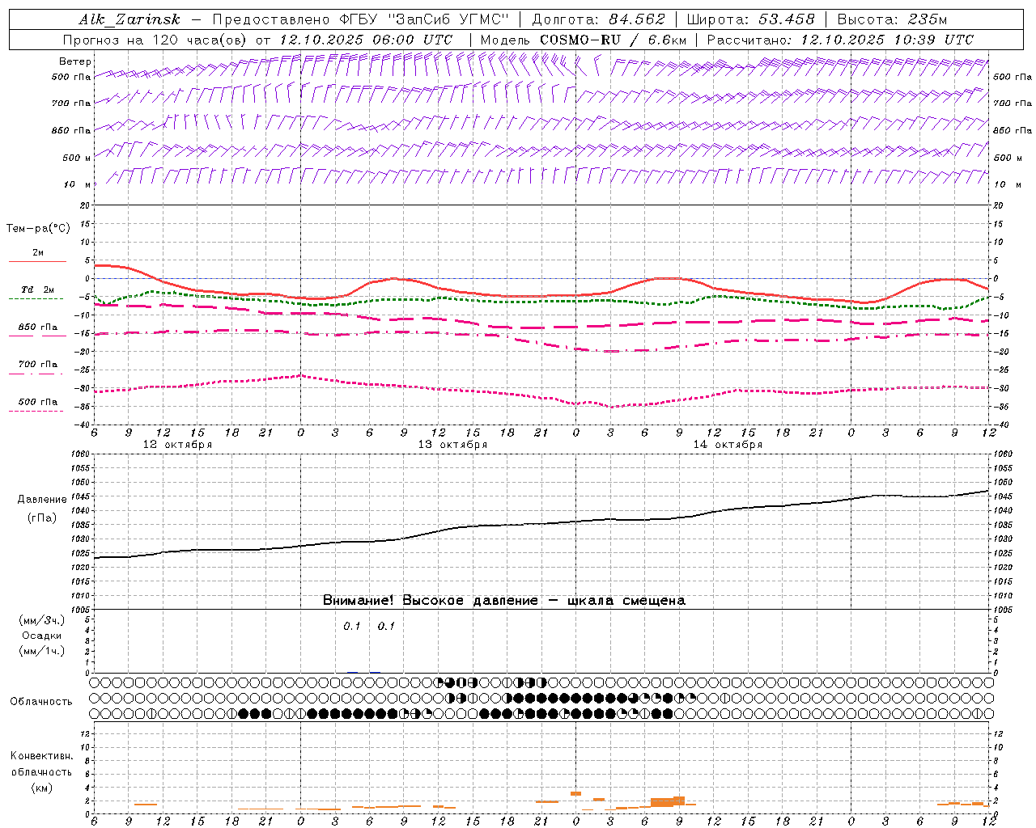Click the Внимание! Высокое давление warning text
The width and height of the screenshot is (1036, 828).
(504, 601)
